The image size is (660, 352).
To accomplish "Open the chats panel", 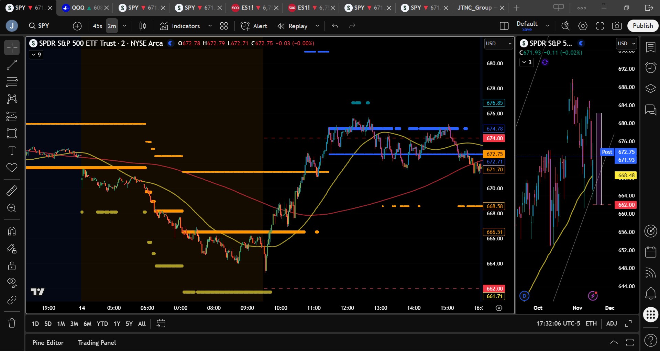I will click(x=650, y=110).
